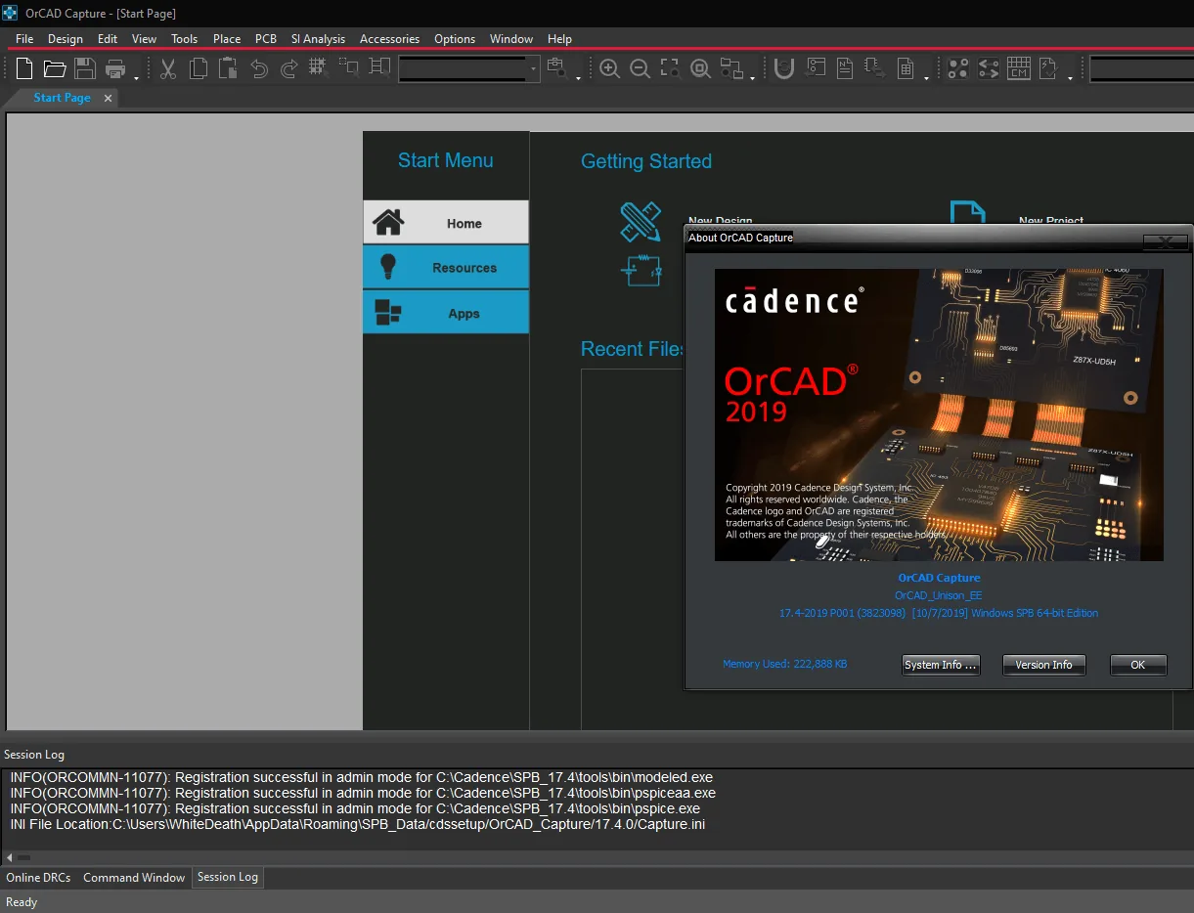Click the cross reference parts icon
The width and height of the screenshot is (1194, 913).
875,68
